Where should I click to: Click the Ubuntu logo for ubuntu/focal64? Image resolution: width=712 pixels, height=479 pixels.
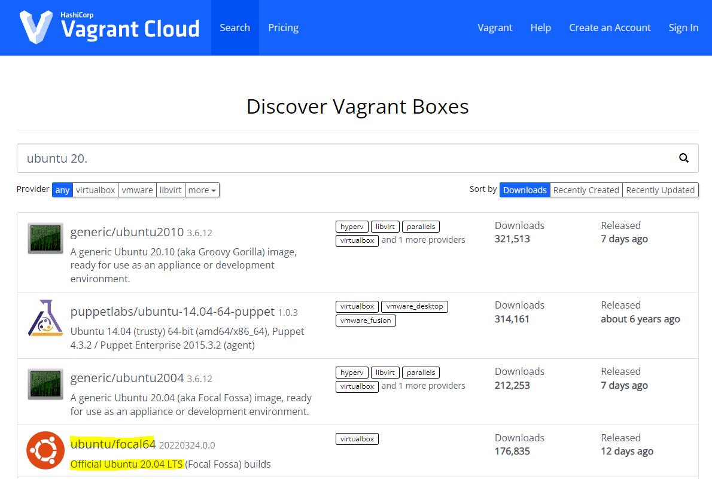pyautogui.click(x=45, y=450)
